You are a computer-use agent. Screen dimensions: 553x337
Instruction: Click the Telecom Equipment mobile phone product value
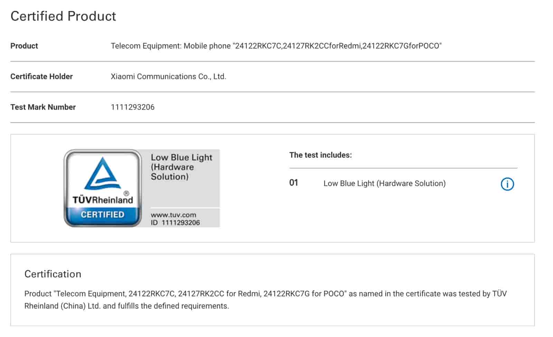pyautogui.click(x=276, y=46)
